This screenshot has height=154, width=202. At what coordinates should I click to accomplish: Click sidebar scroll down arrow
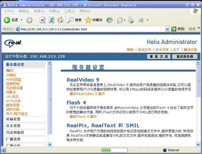[50, 144]
